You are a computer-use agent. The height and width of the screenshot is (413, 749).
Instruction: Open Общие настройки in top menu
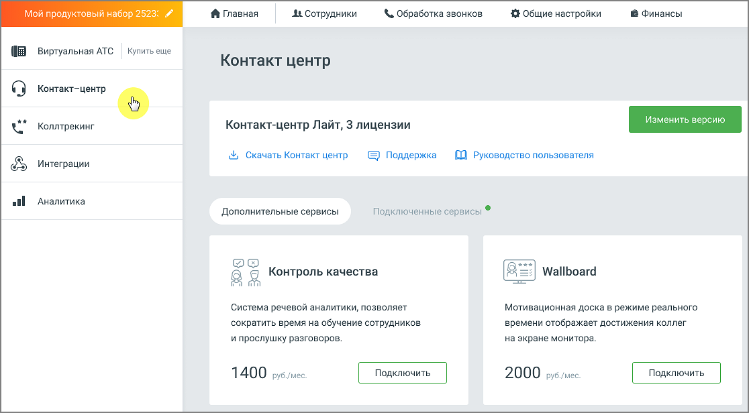tap(556, 14)
